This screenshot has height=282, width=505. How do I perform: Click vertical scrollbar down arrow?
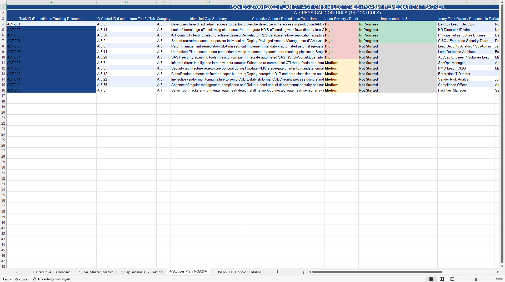pos(502,266)
